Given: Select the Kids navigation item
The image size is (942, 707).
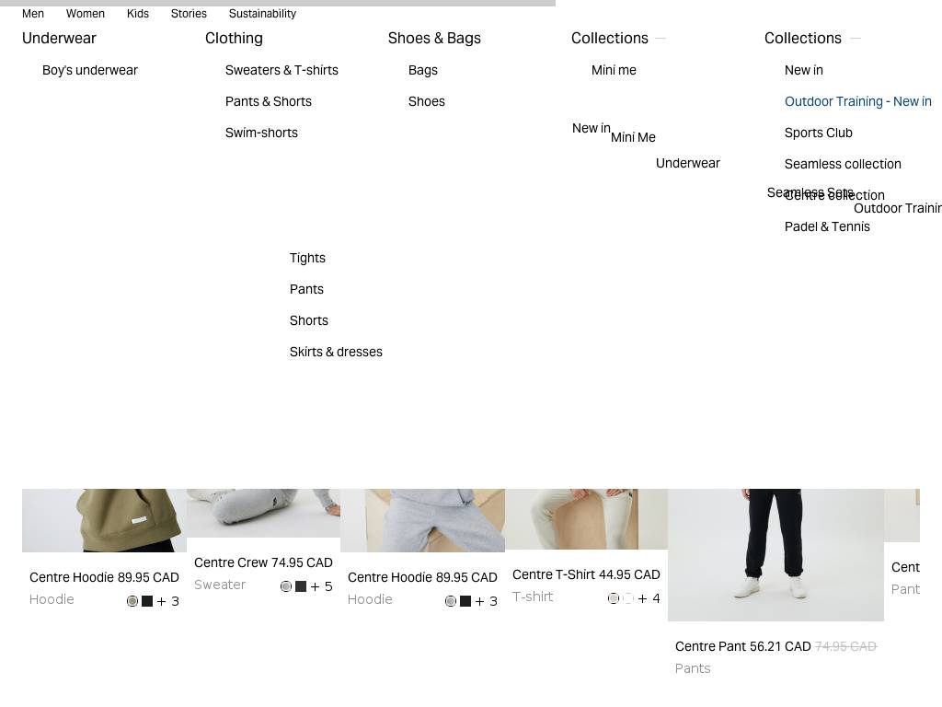Looking at the screenshot, I should coord(138,13).
